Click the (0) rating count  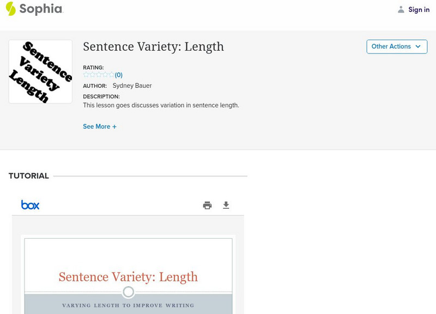(119, 75)
